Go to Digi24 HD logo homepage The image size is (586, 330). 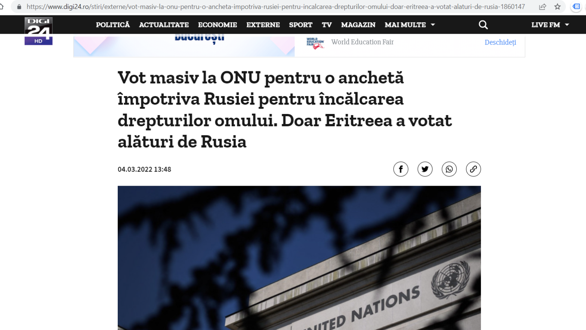(x=38, y=31)
